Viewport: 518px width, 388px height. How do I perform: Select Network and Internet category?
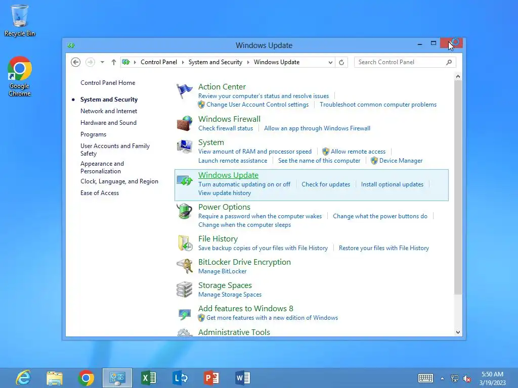pyautogui.click(x=109, y=111)
